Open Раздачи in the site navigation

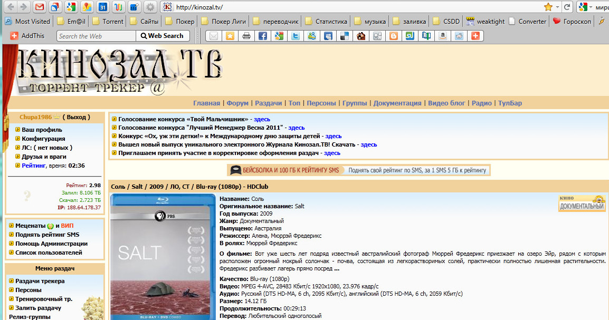coord(269,103)
